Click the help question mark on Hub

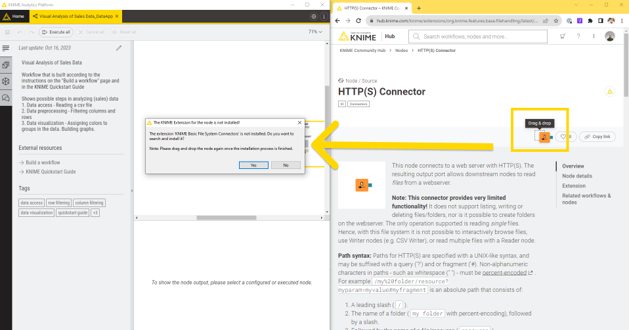pyautogui.click(x=577, y=37)
